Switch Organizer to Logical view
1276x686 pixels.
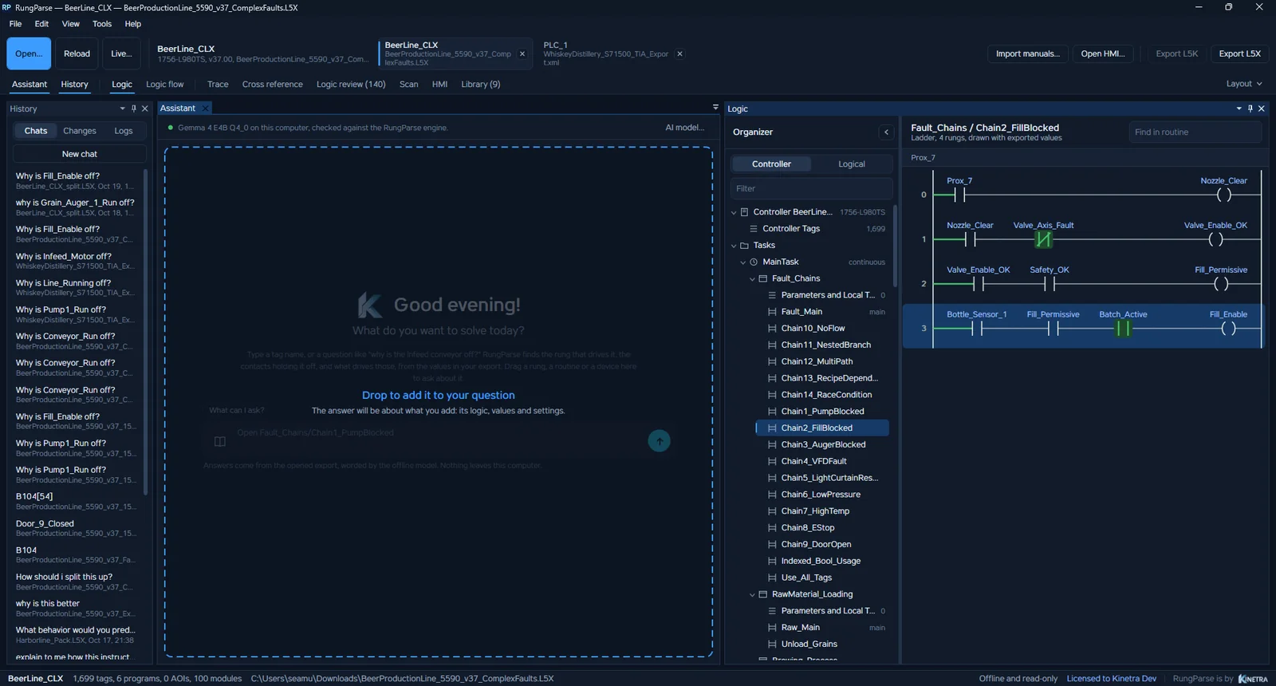click(852, 164)
